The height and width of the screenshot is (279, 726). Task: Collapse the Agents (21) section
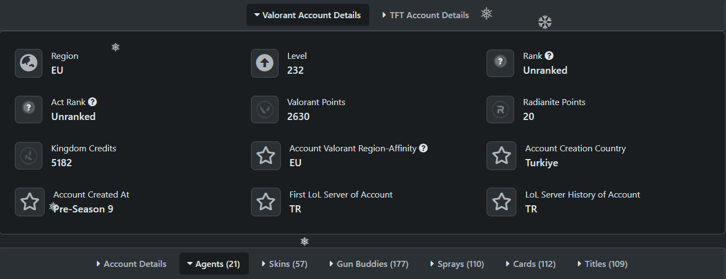pyautogui.click(x=214, y=264)
